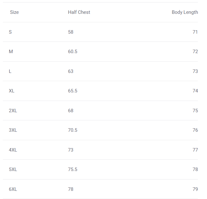Click the body length value 79
207x199 pixels.
pos(195,189)
